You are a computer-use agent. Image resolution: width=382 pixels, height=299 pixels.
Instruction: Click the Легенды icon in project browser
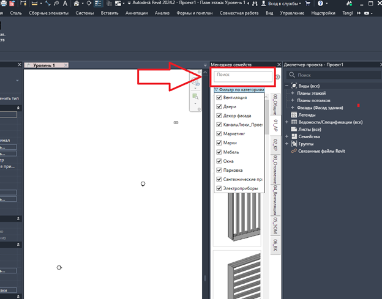[294, 114]
